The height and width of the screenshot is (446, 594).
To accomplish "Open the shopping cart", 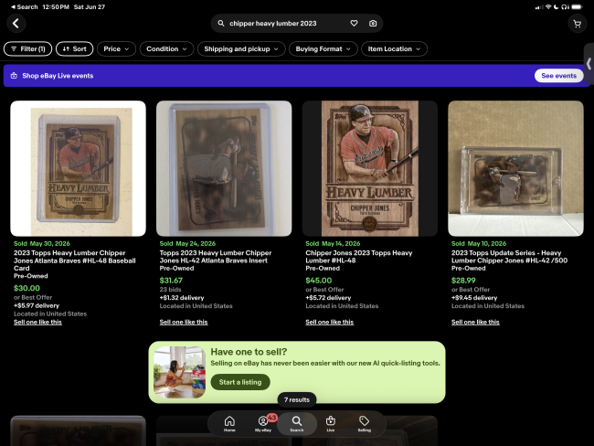I will 577,24.
